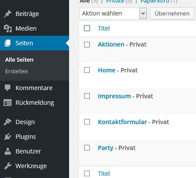Click the Plugins plug icon

pyautogui.click(x=8, y=137)
